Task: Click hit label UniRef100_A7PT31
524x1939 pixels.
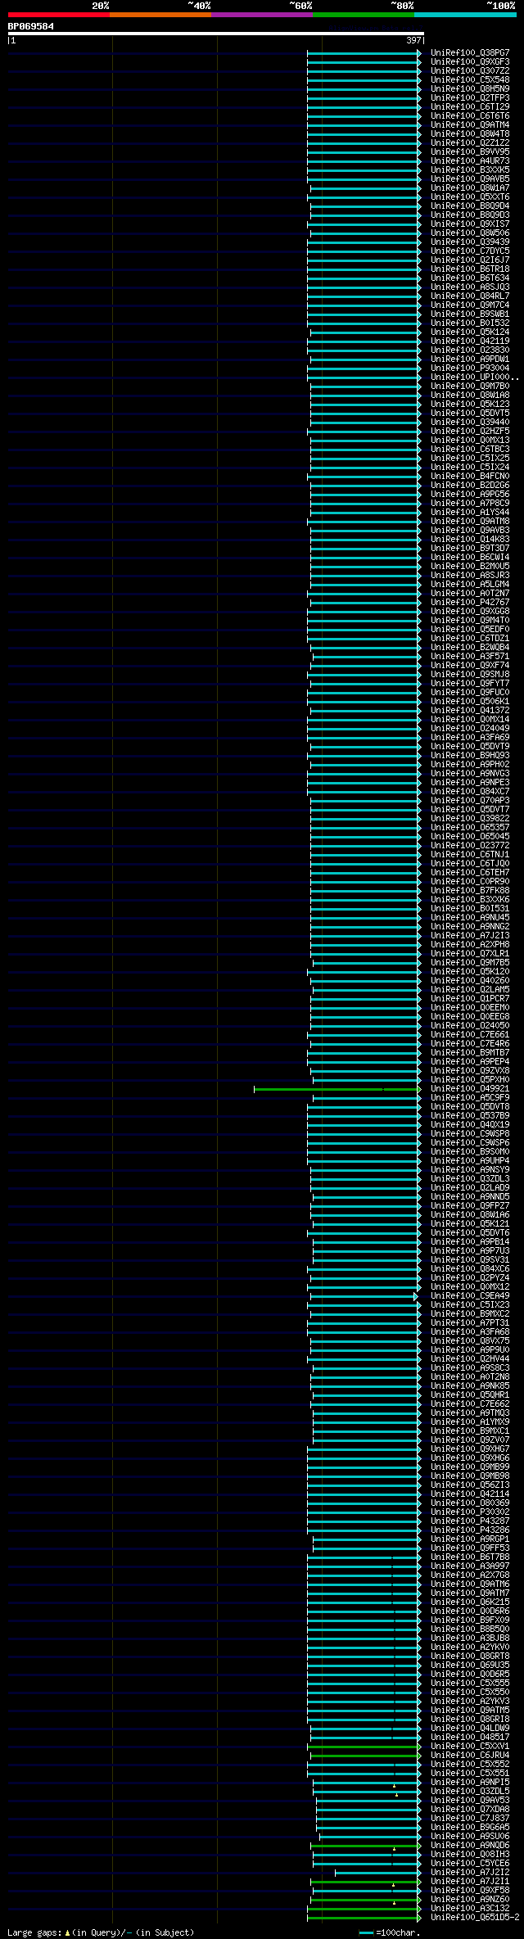Action: 470,1322
